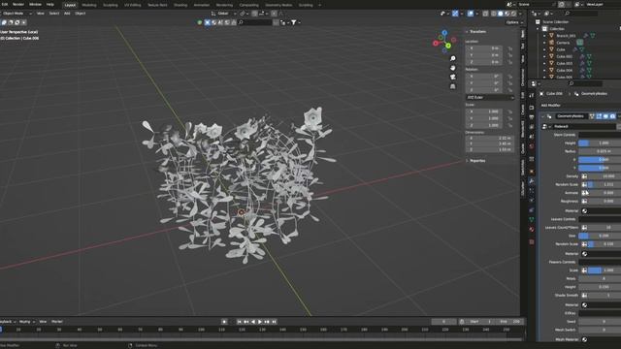Open the Help menu

pyautogui.click(x=49, y=4)
